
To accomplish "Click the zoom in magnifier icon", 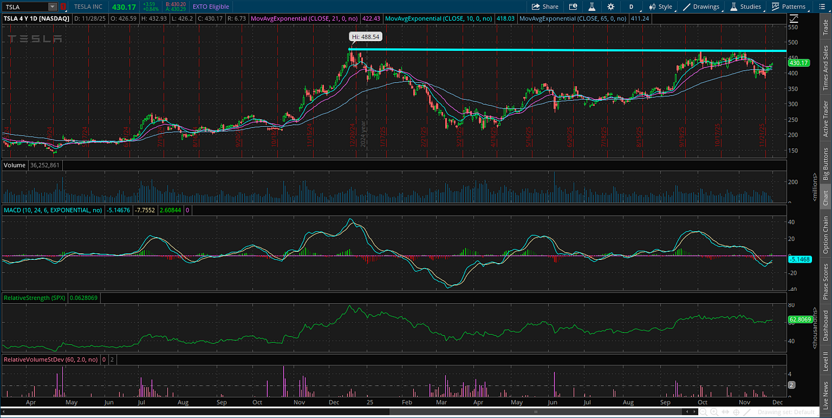I will [715, 412].
